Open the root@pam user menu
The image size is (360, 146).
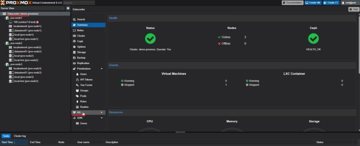pyautogui.click(x=350, y=3)
